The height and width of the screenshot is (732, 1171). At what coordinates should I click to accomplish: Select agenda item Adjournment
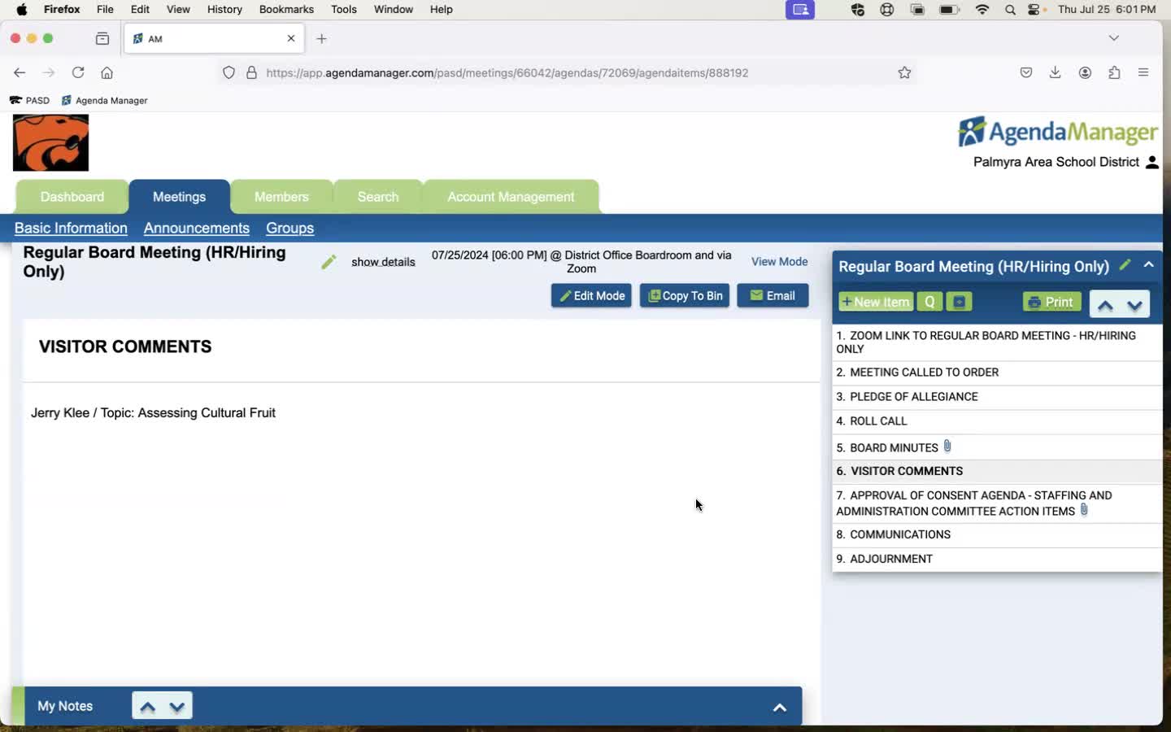click(997, 559)
